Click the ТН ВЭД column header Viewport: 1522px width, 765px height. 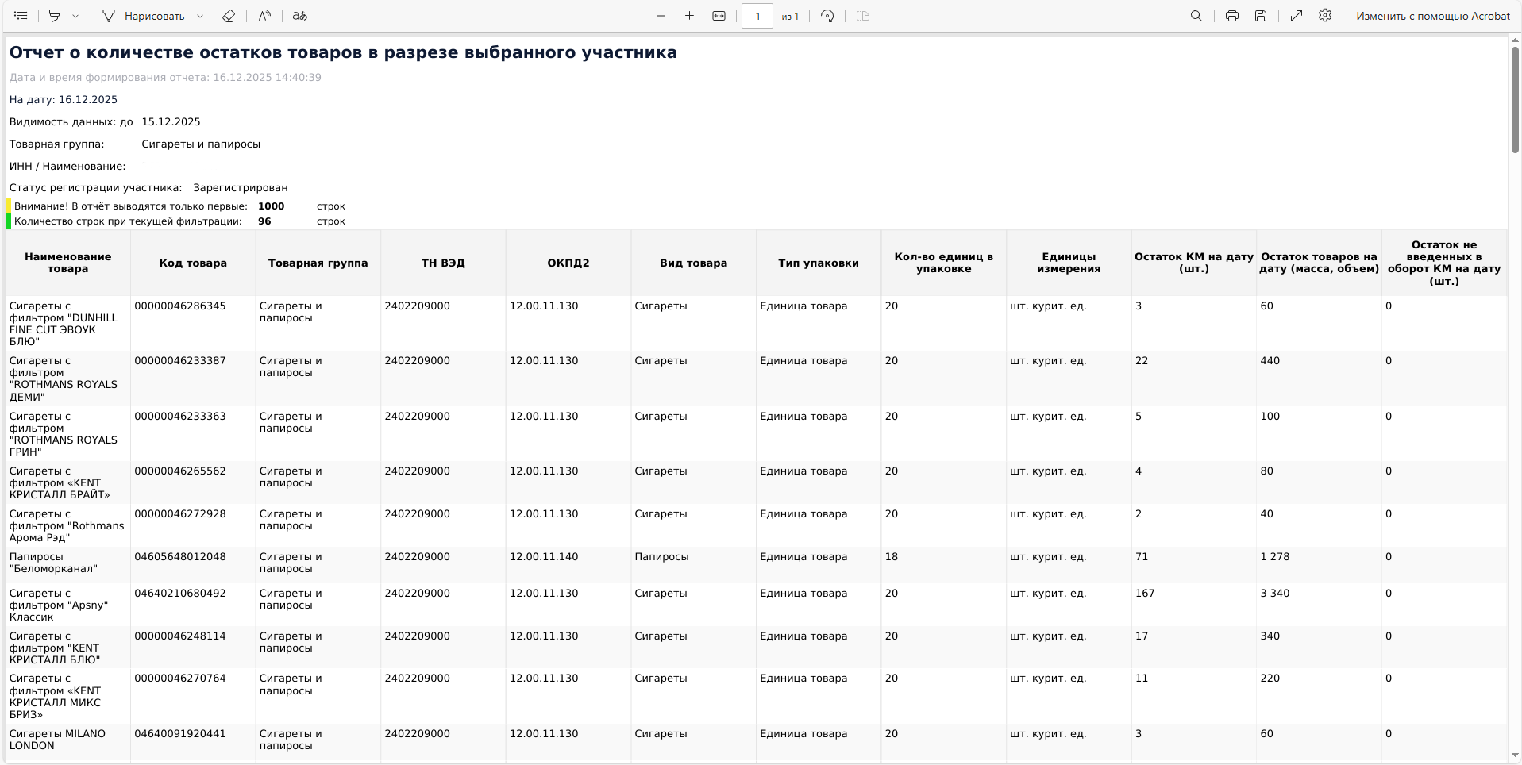point(443,263)
